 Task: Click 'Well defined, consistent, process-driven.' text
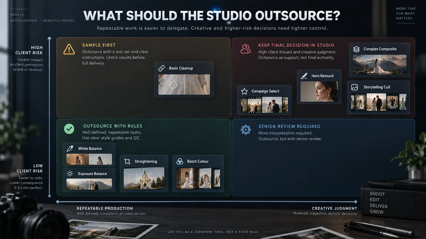111,214
